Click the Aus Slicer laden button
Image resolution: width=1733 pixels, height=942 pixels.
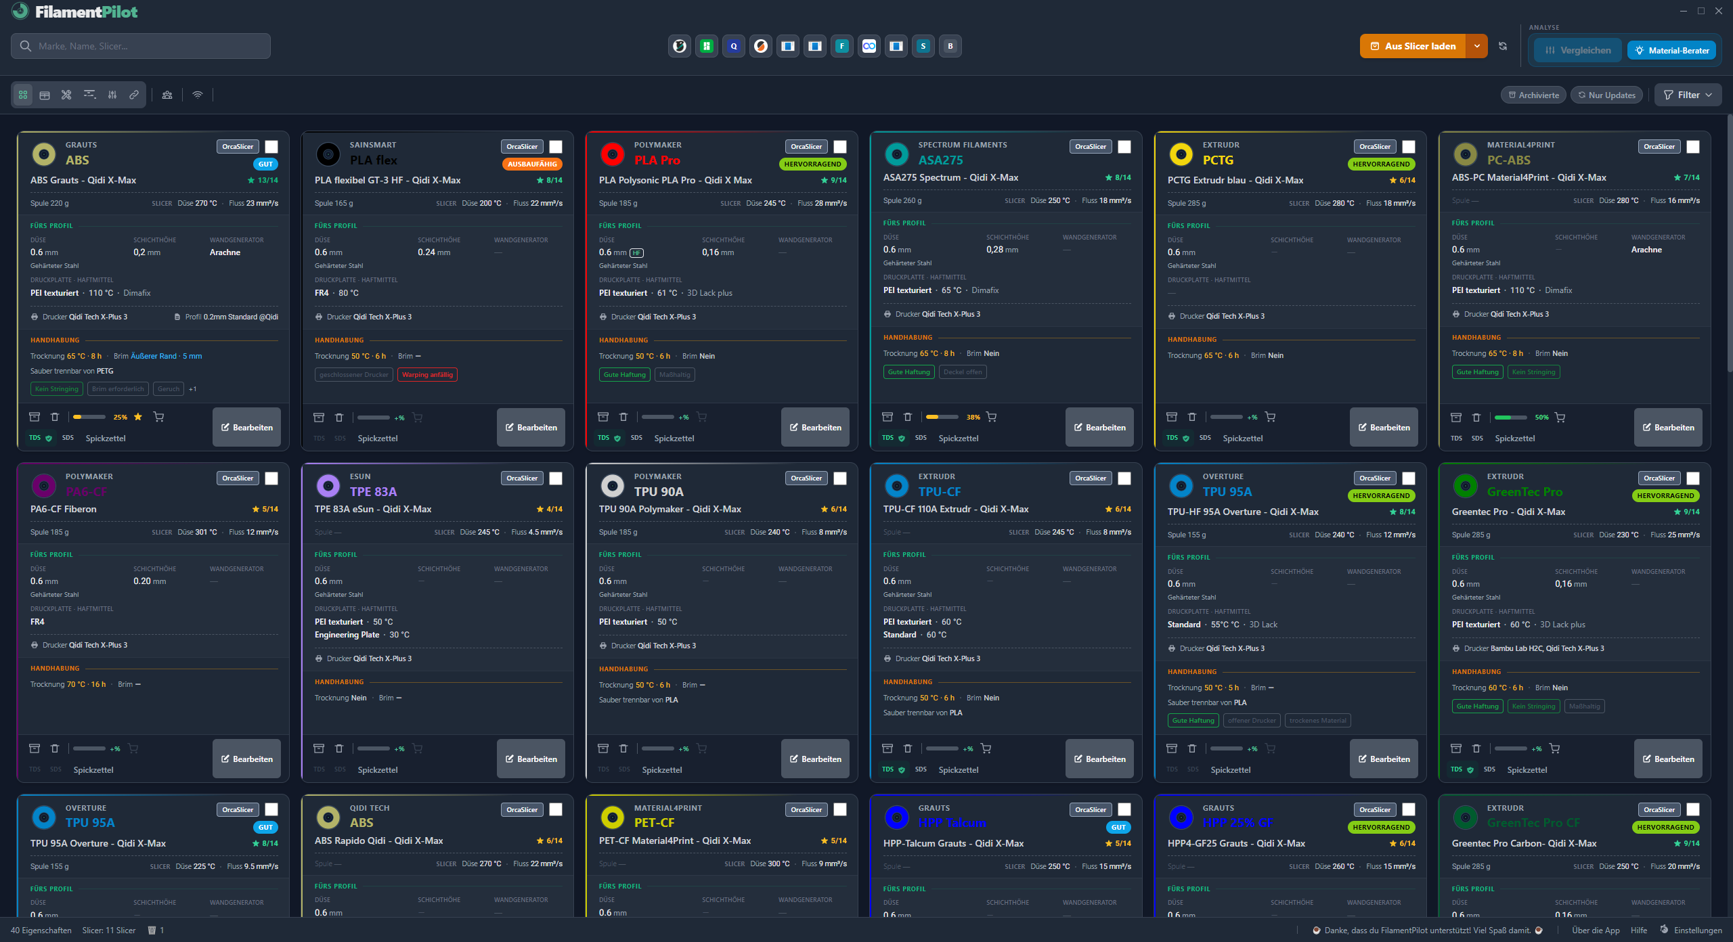click(x=1413, y=46)
